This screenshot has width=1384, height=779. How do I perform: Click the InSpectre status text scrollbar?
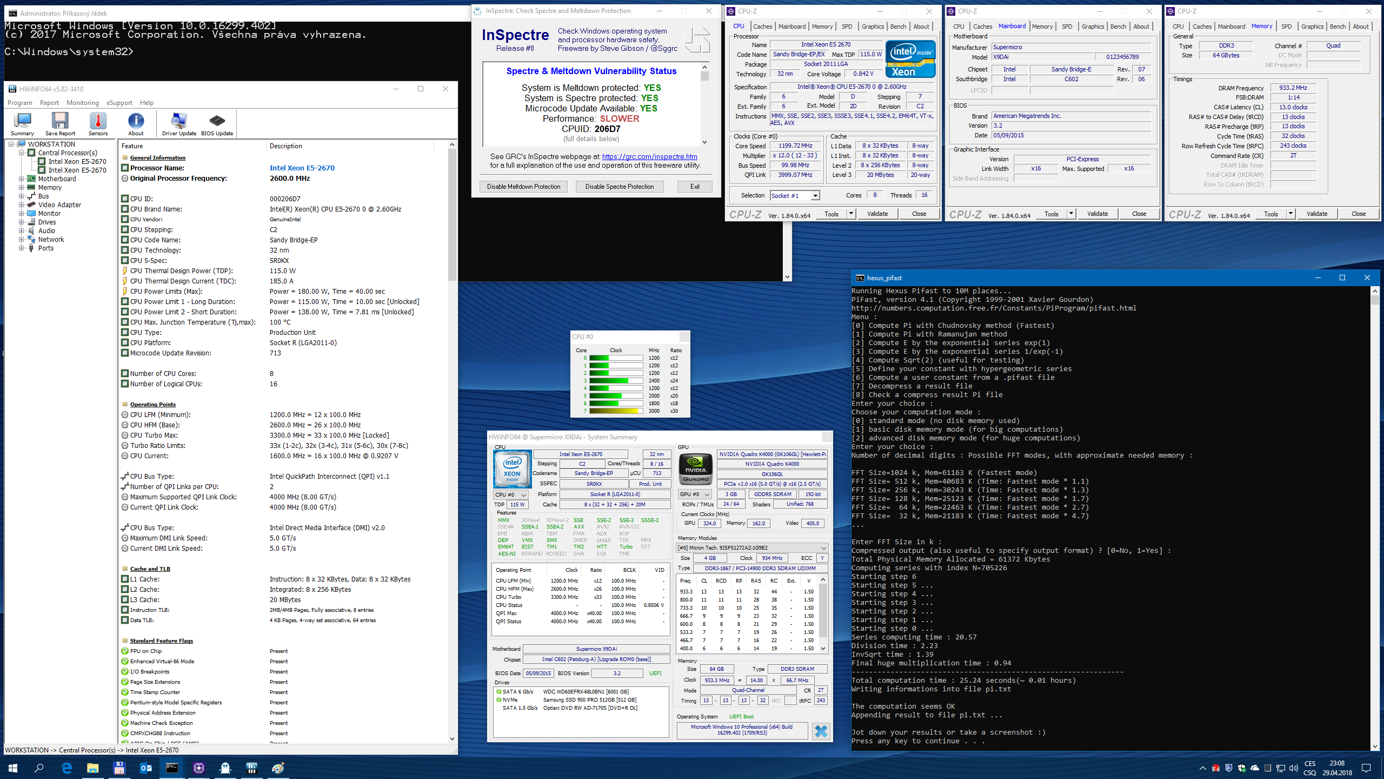coord(704,104)
